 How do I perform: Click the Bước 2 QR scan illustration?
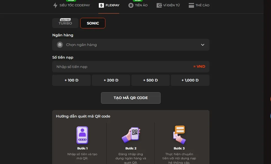131,135
